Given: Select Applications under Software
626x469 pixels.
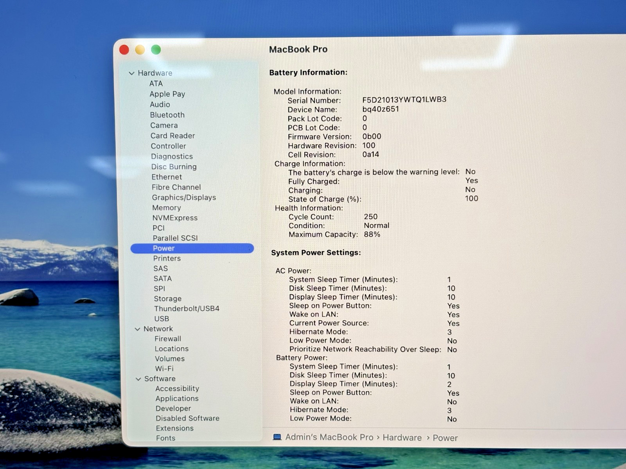Looking at the screenshot, I should click(177, 398).
